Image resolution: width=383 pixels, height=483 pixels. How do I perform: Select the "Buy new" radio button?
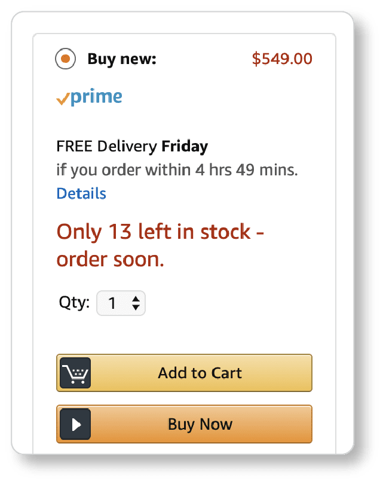coord(65,59)
